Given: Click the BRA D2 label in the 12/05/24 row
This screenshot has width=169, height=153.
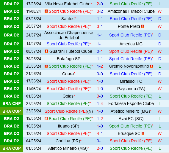Looking at the screenshot, I should 12,133.
